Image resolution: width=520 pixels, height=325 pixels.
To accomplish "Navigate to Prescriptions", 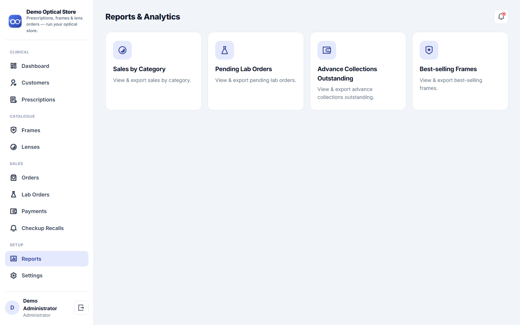I will point(47,100).
